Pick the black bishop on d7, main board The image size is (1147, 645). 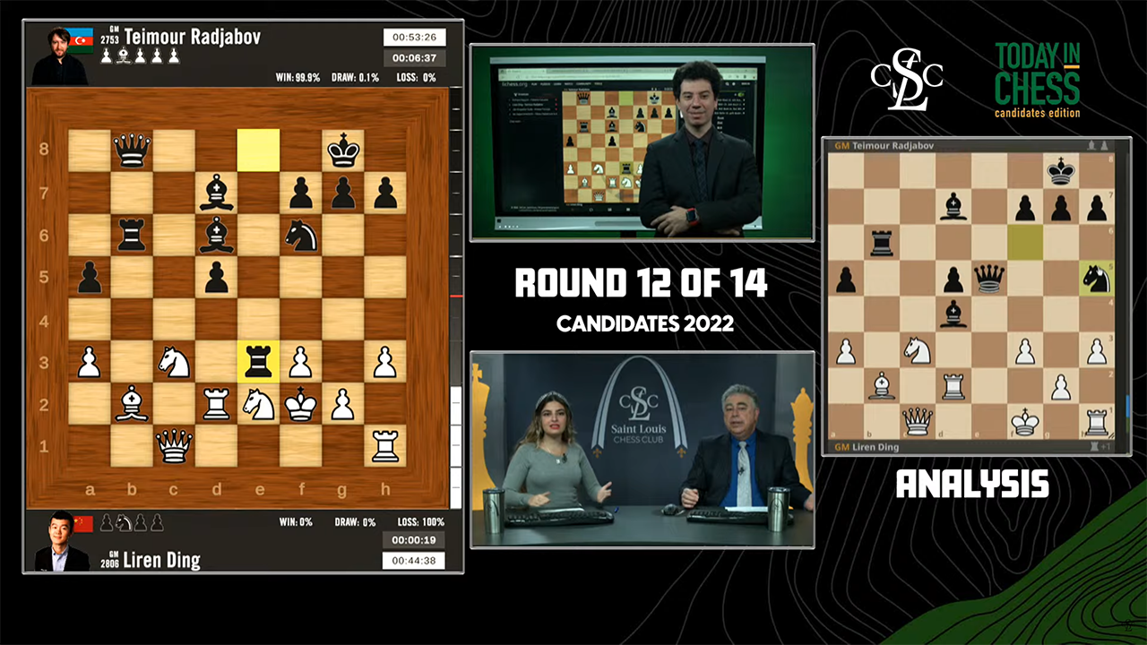(x=216, y=193)
